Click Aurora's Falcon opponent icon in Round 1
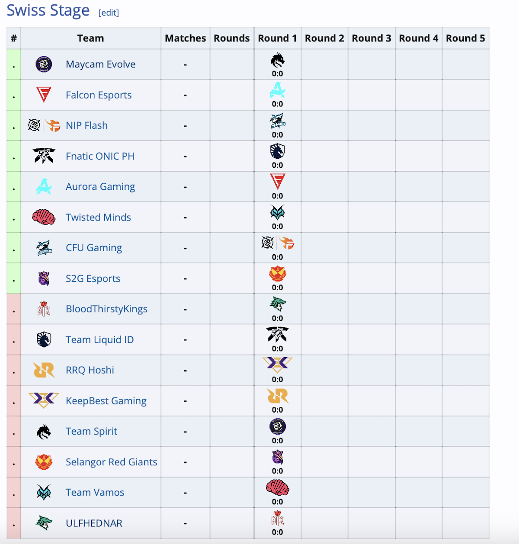The image size is (519, 544). (277, 182)
